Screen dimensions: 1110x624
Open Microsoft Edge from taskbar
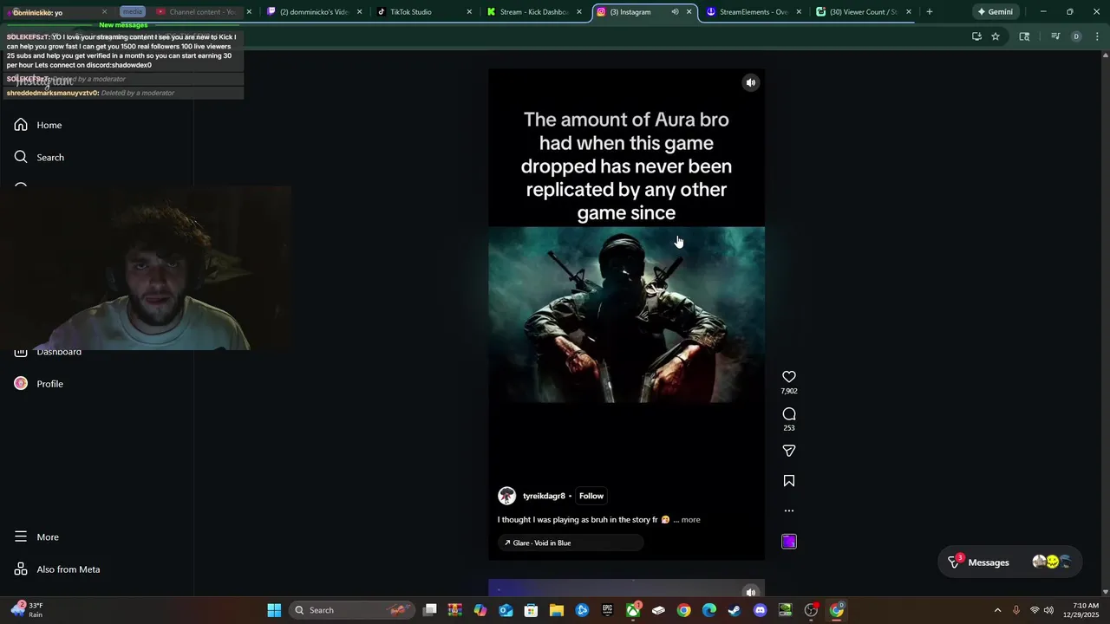pyautogui.click(x=709, y=610)
